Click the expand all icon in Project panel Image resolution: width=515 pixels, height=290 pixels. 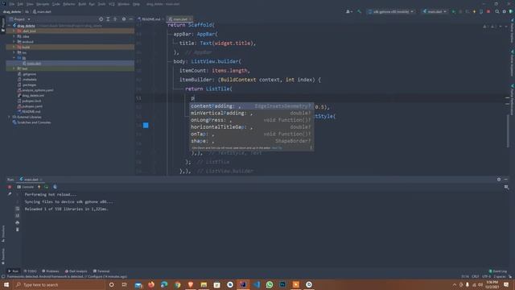[108, 19]
